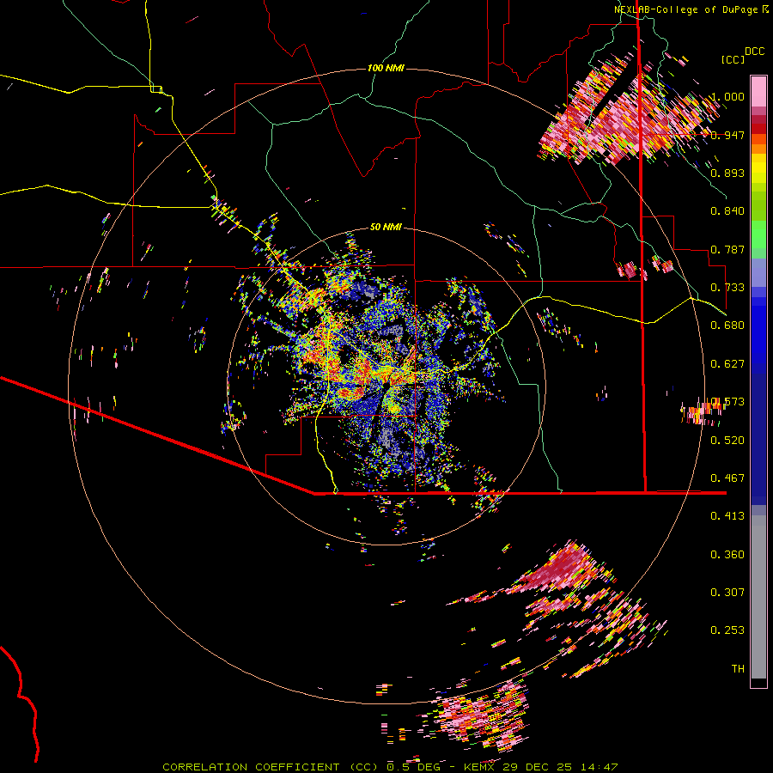The width and height of the screenshot is (773, 773).
Task: Click the KEMX radar site identifier
Action: coord(481,767)
